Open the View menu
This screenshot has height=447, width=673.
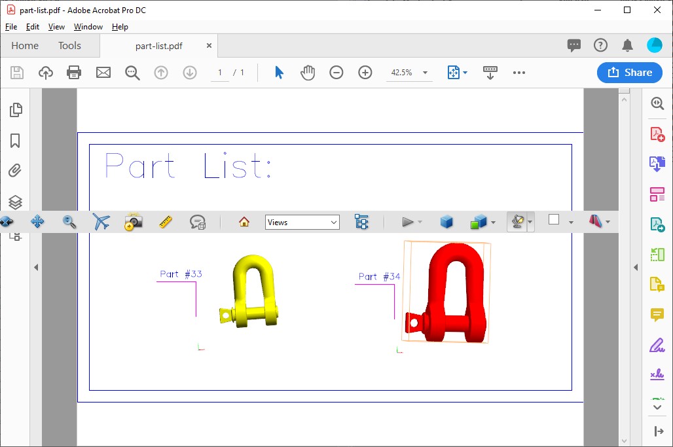[x=56, y=27]
